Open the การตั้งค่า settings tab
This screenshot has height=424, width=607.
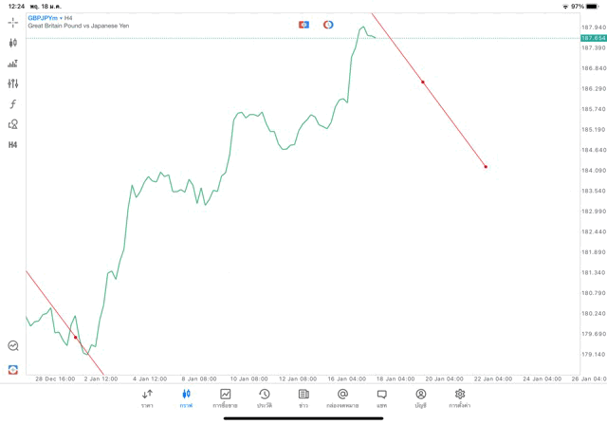click(x=460, y=398)
